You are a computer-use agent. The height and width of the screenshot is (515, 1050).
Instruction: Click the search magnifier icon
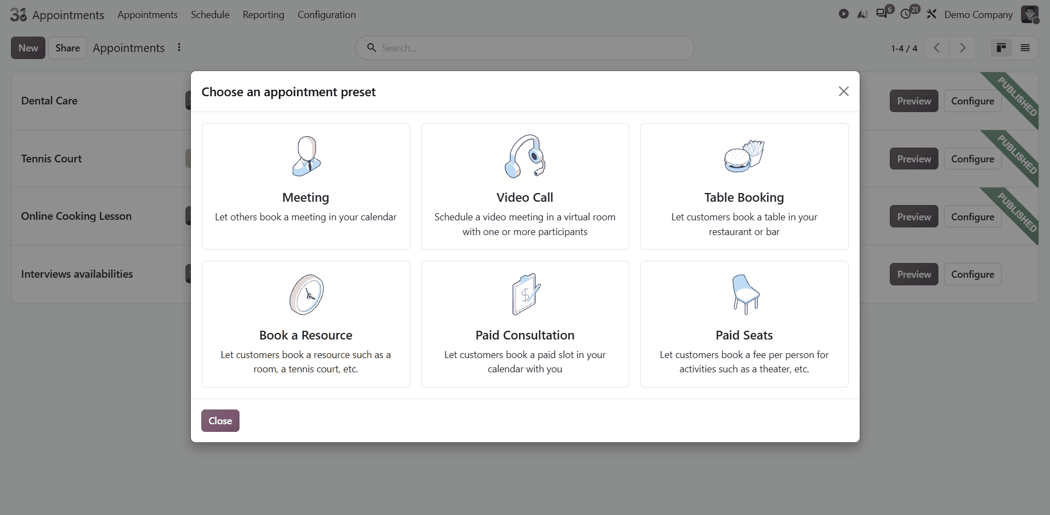(371, 48)
